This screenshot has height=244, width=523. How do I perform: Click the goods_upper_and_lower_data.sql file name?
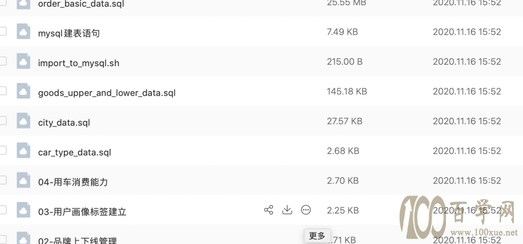coord(107,93)
